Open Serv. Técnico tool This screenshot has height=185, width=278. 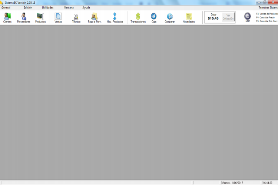pyautogui.click(x=76, y=17)
